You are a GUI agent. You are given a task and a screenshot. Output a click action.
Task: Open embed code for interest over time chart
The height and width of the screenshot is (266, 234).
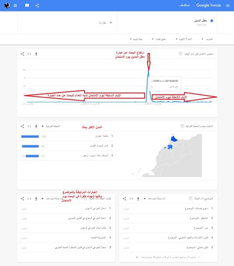click(x=29, y=54)
